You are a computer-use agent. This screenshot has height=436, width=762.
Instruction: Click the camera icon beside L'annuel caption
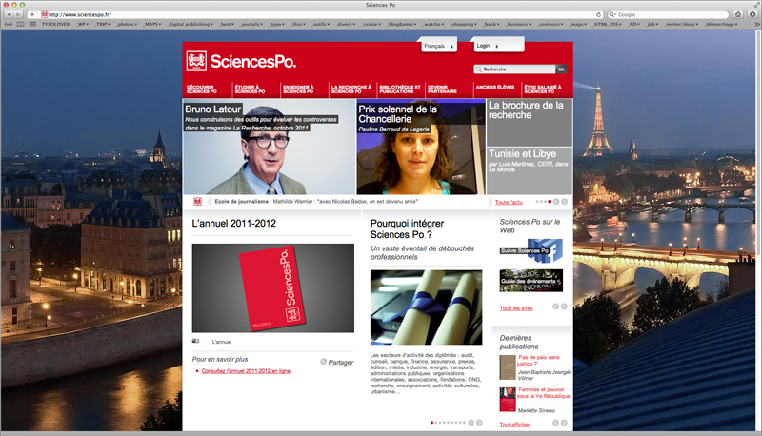coord(195,341)
